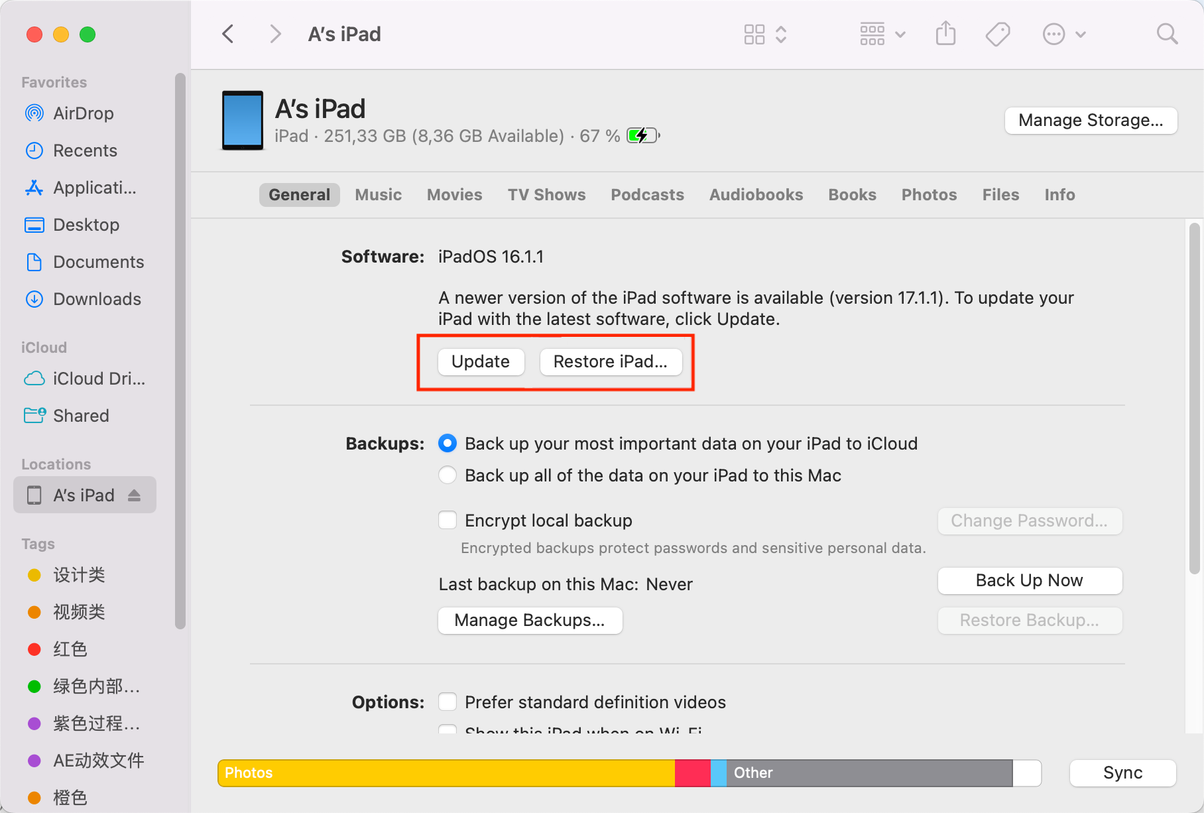Click the Update button
Viewport: 1204px width, 813px height.
tap(481, 362)
